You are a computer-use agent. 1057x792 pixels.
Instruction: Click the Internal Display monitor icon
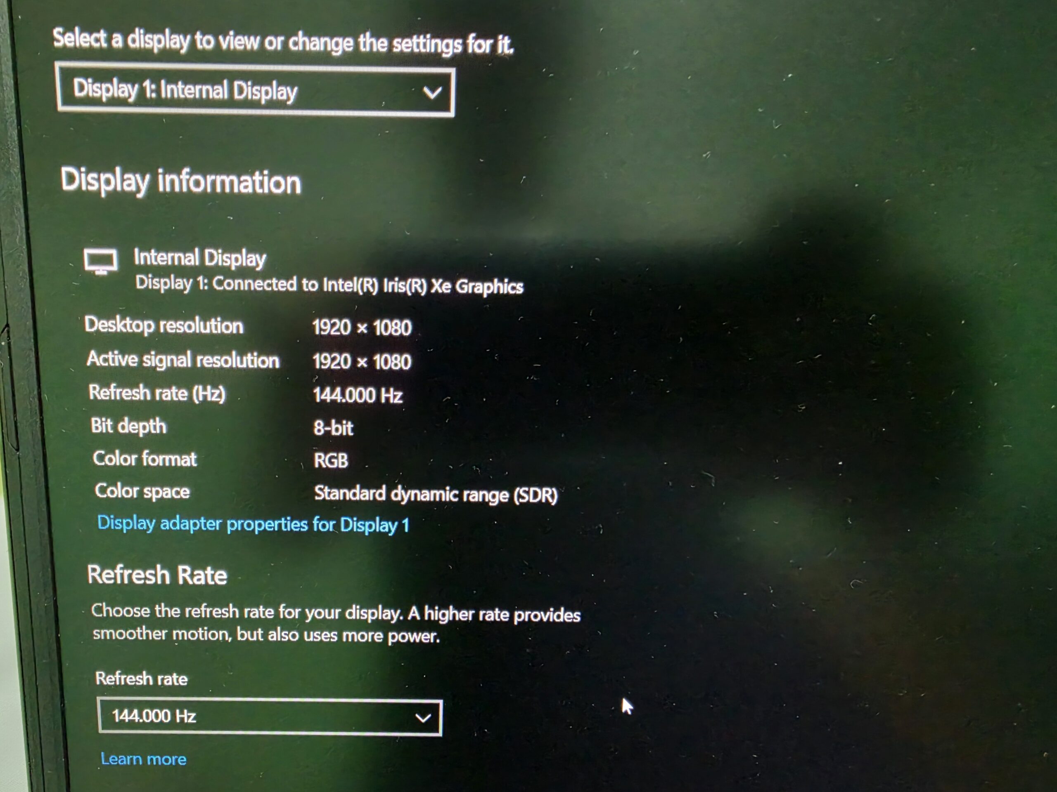point(100,261)
